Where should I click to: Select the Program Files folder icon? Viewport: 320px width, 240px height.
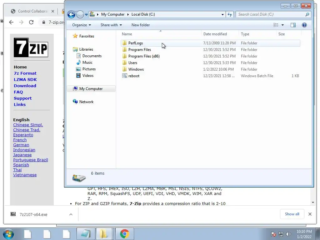pyautogui.click(x=124, y=50)
